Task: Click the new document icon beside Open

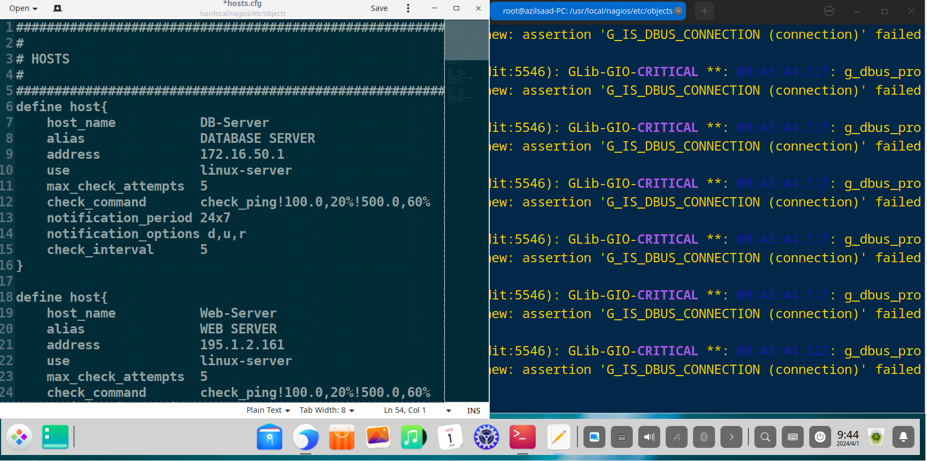Action: point(58,8)
